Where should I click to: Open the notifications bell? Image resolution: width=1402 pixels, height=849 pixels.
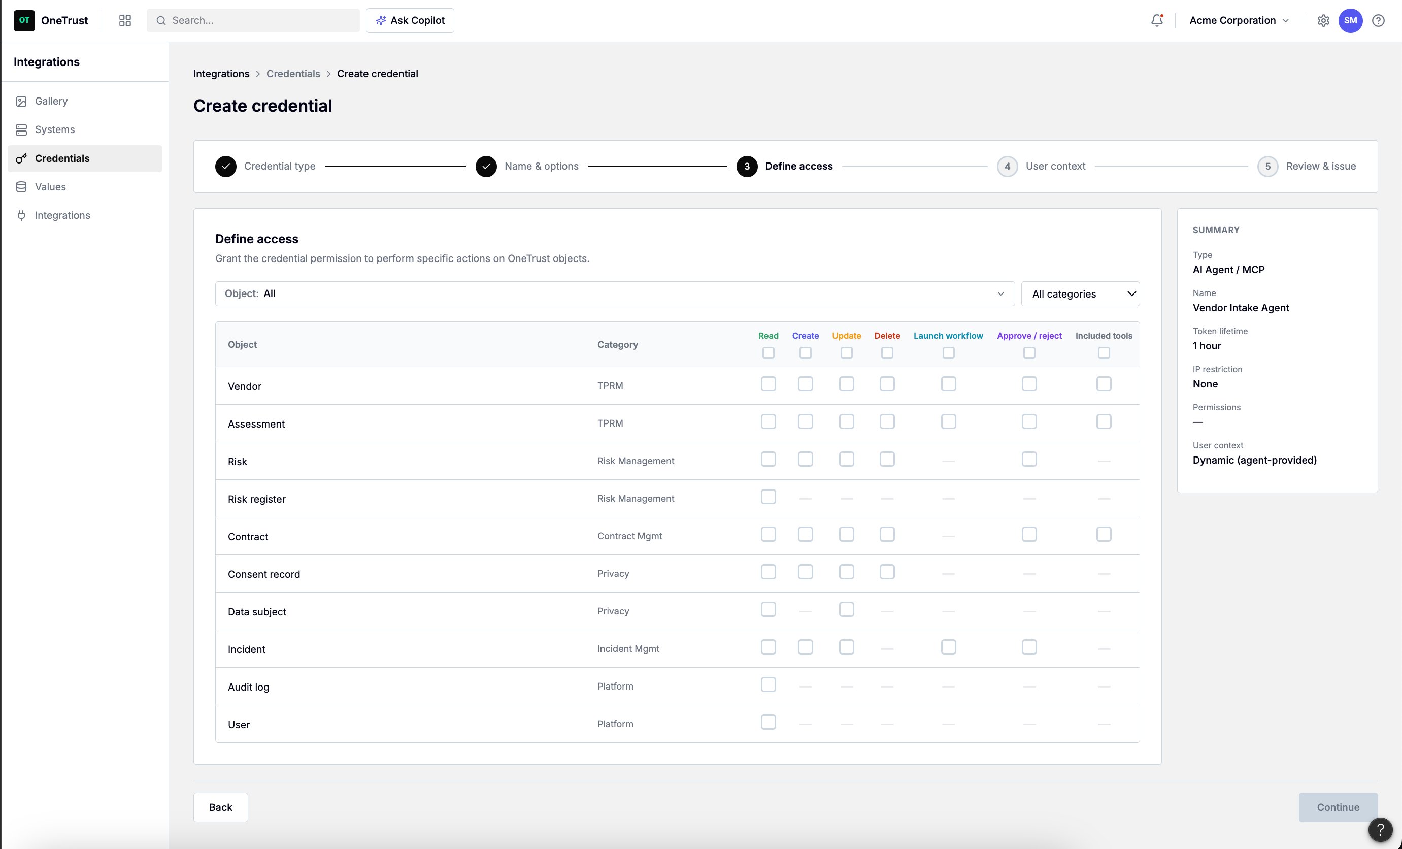pos(1157,20)
